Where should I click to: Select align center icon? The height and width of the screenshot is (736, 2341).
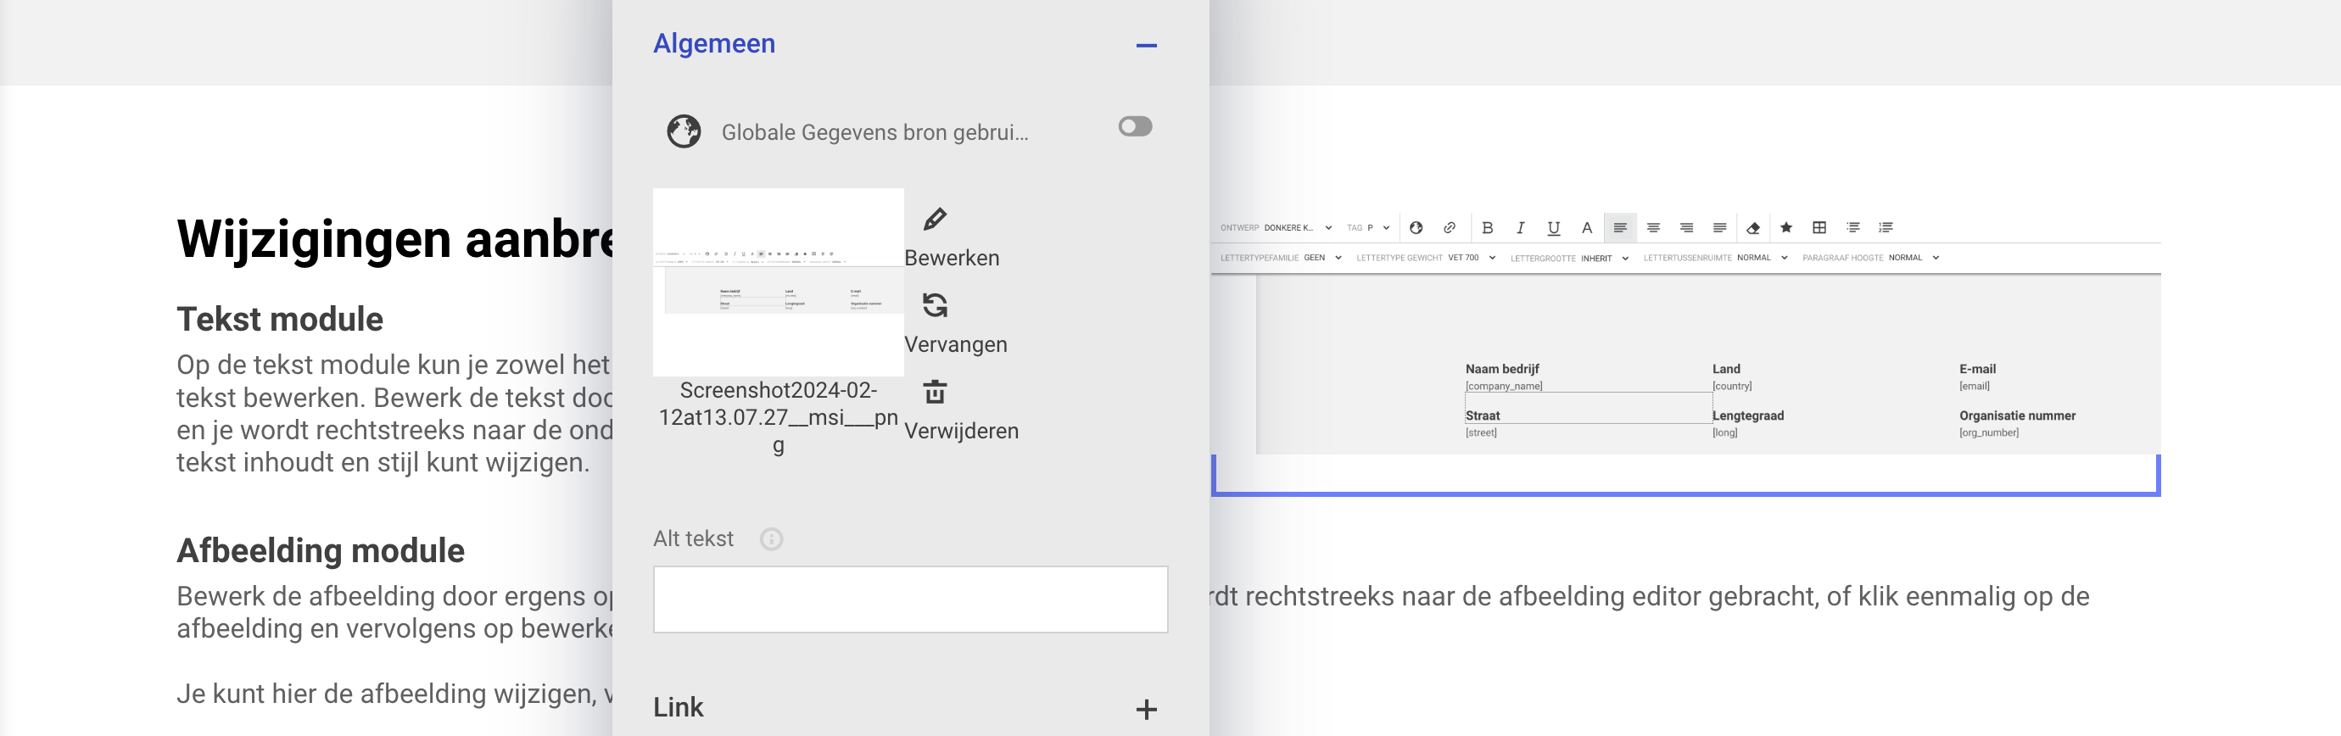pos(1653,228)
